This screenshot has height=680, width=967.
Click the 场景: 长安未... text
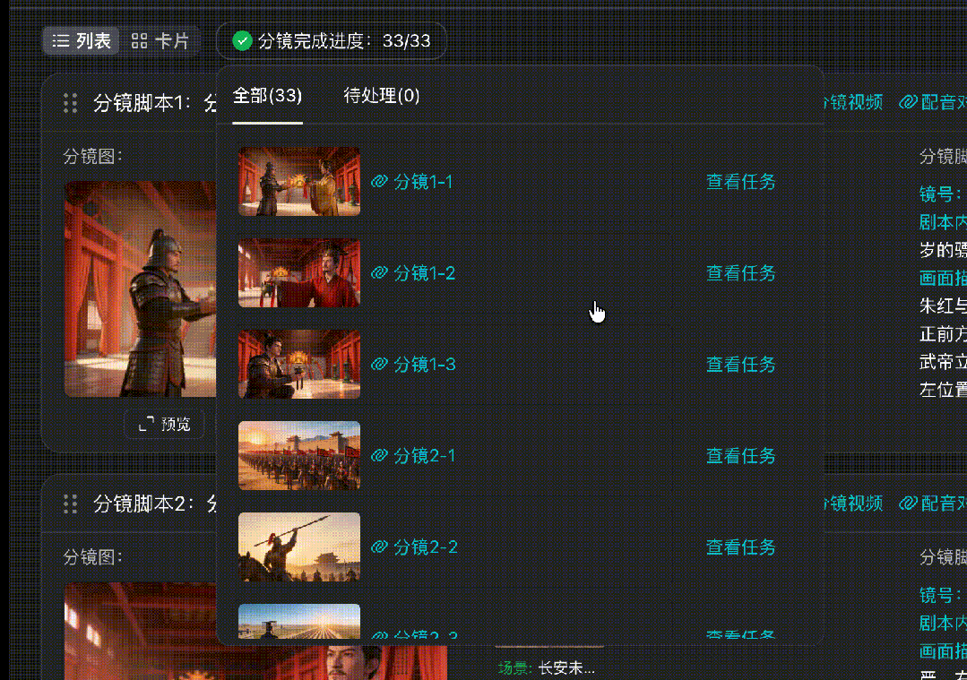(547, 667)
